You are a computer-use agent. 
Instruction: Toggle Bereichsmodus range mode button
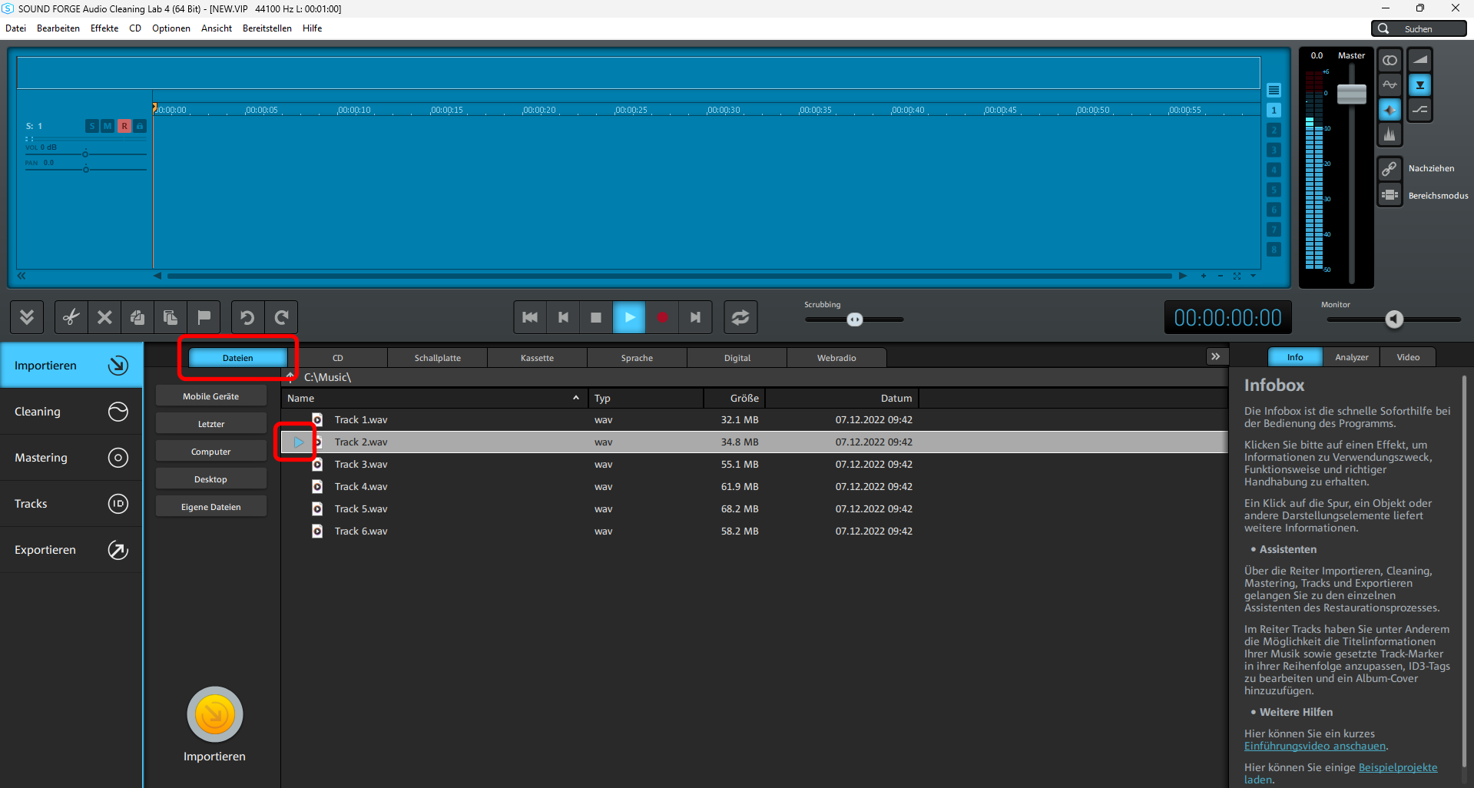[x=1390, y=195]
